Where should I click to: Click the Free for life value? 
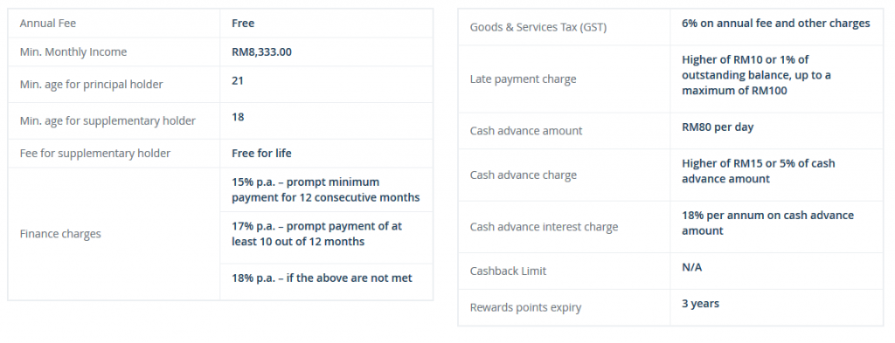coord(261,154)
